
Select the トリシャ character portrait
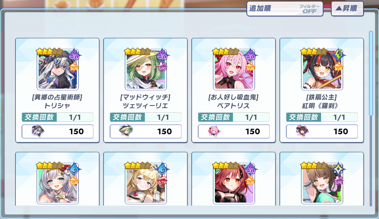tap(58, 70)
